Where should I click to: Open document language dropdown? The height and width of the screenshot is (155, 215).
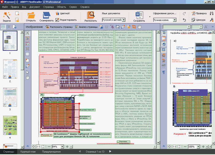123,20
